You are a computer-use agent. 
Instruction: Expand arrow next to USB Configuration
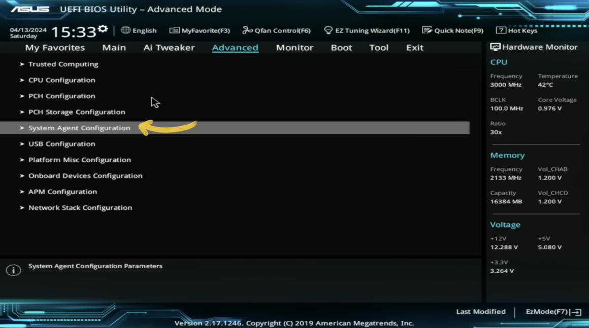(x=22, y=144)
